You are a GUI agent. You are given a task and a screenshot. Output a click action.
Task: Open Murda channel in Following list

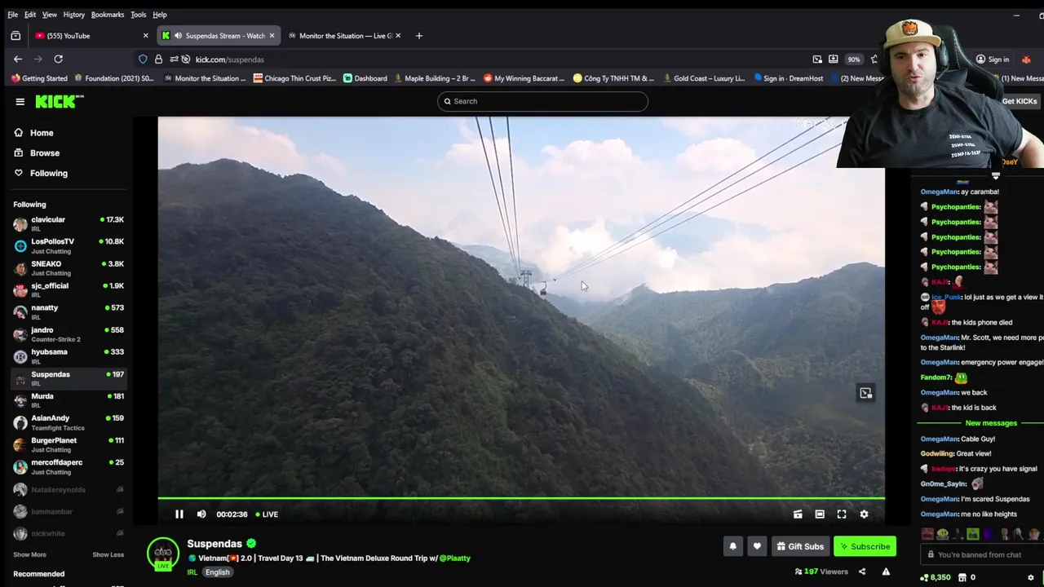pos(69,400)
